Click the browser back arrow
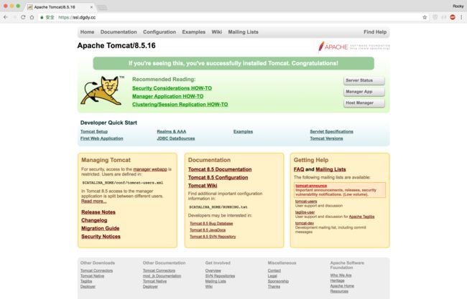This screenshot has height=299, width=467. pos(6,17)
